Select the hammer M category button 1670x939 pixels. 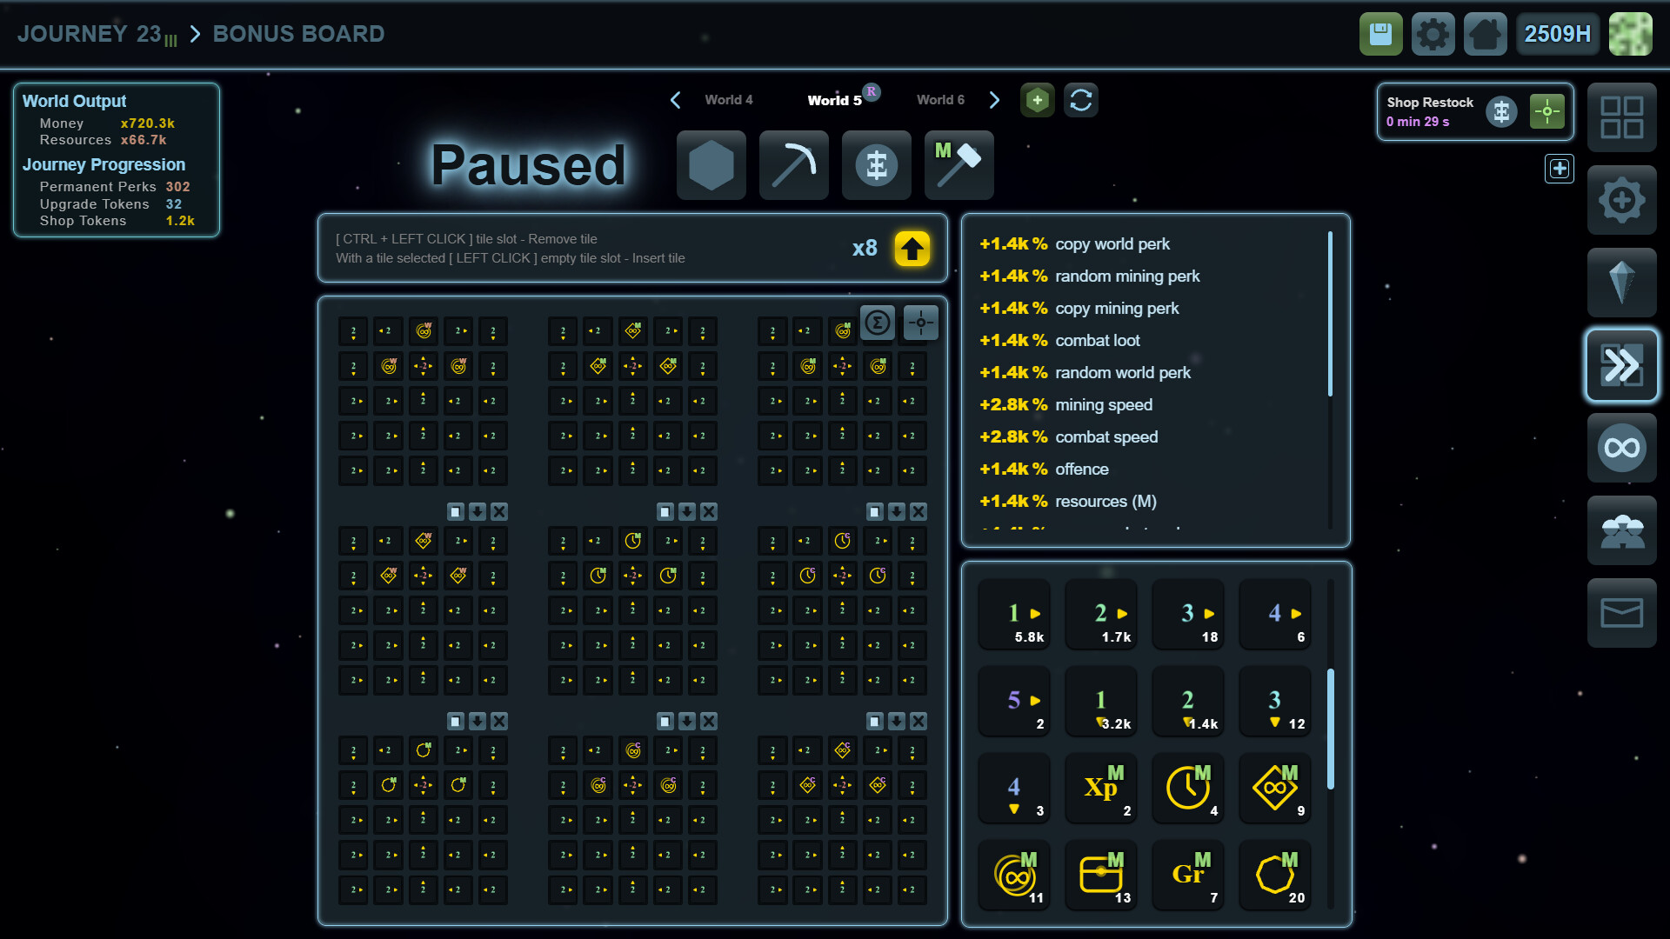(x=959, y=165)
